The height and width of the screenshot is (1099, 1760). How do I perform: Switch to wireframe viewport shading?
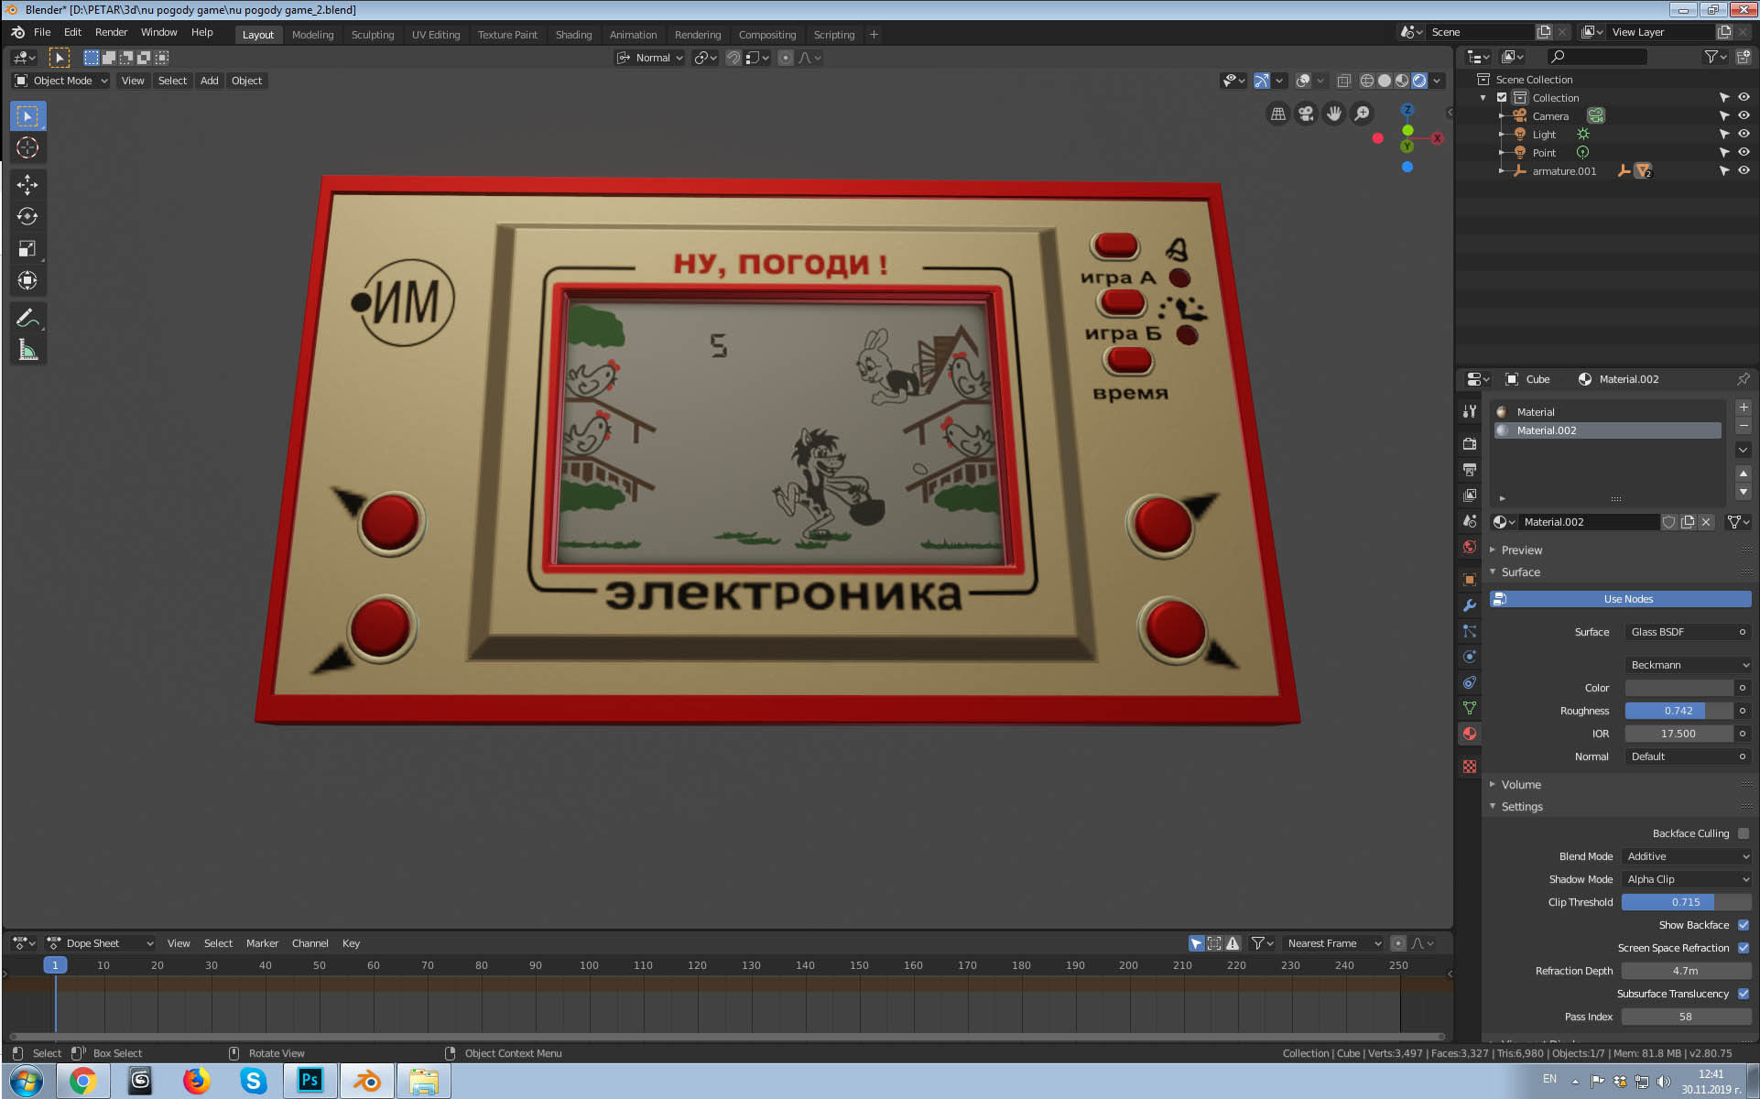click(1367, 81)
